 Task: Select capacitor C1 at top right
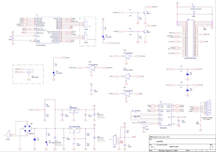click(x=193, y=7)
